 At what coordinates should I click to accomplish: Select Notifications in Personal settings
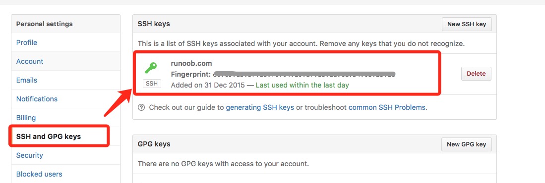point(37,99)
